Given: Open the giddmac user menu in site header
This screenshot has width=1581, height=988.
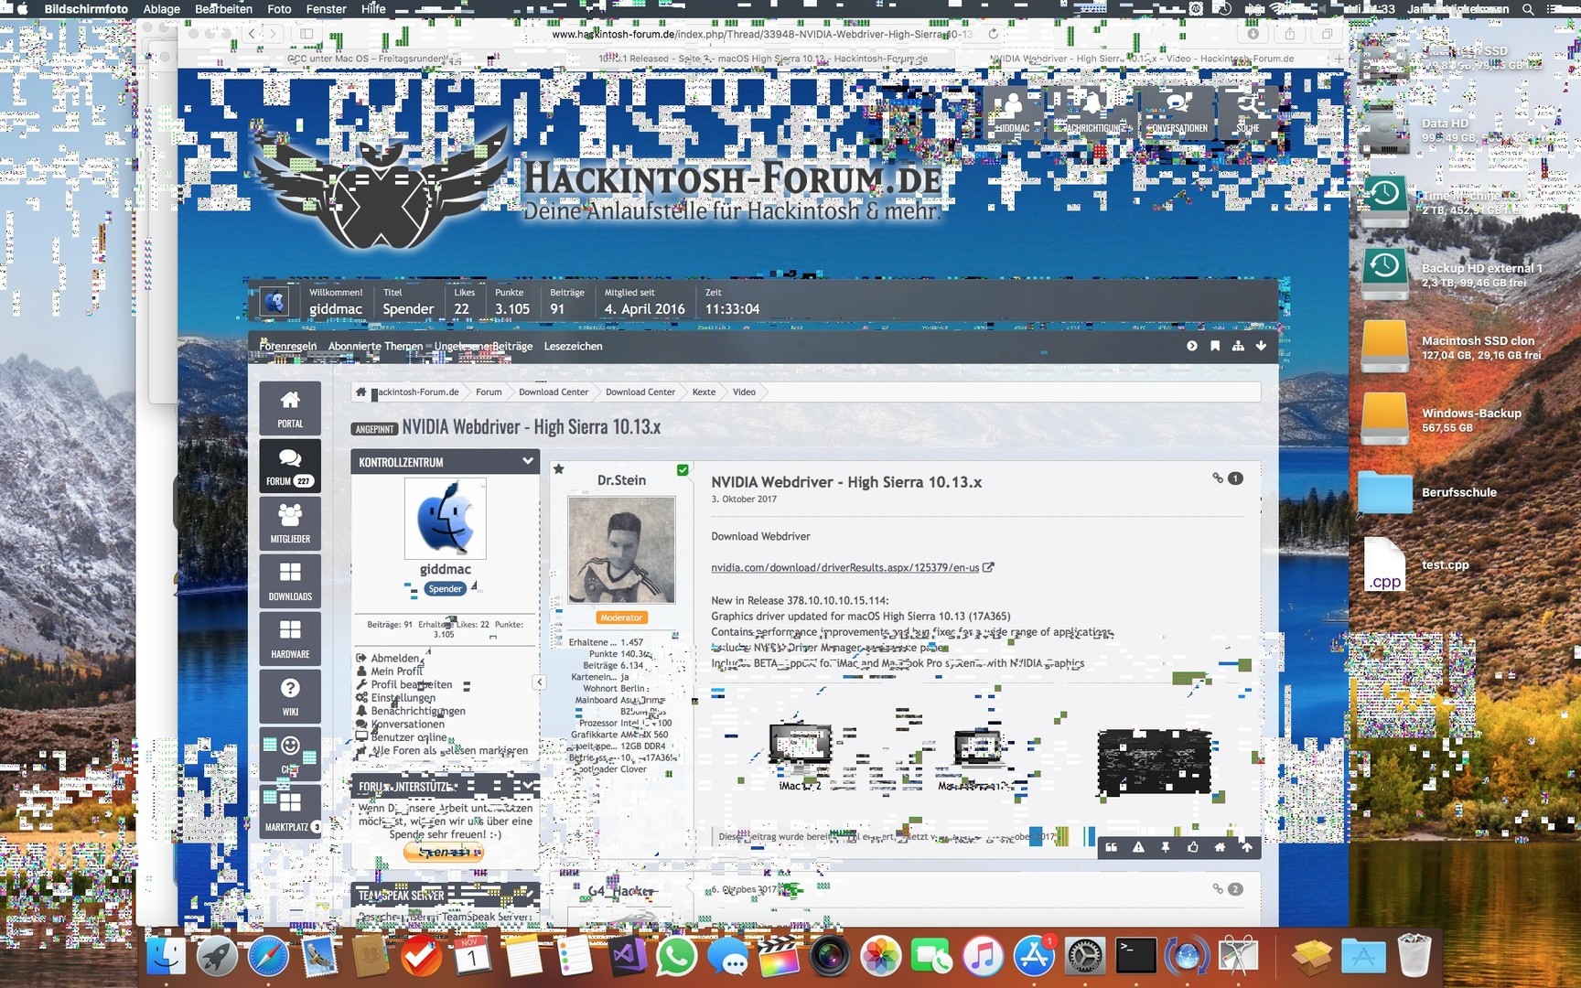Looking at the screenshot, I should [1012, 113].
